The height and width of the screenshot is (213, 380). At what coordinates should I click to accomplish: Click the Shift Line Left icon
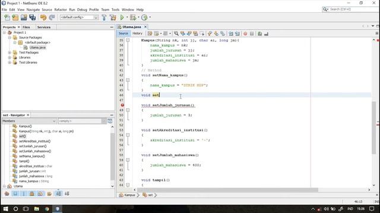click(x=231, y=34)
